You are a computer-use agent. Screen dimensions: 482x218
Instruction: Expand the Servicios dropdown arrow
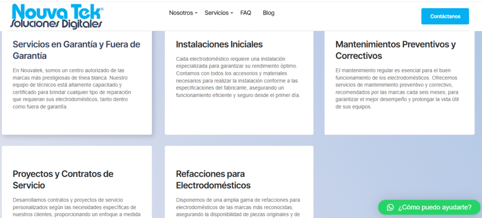point(232,13)
